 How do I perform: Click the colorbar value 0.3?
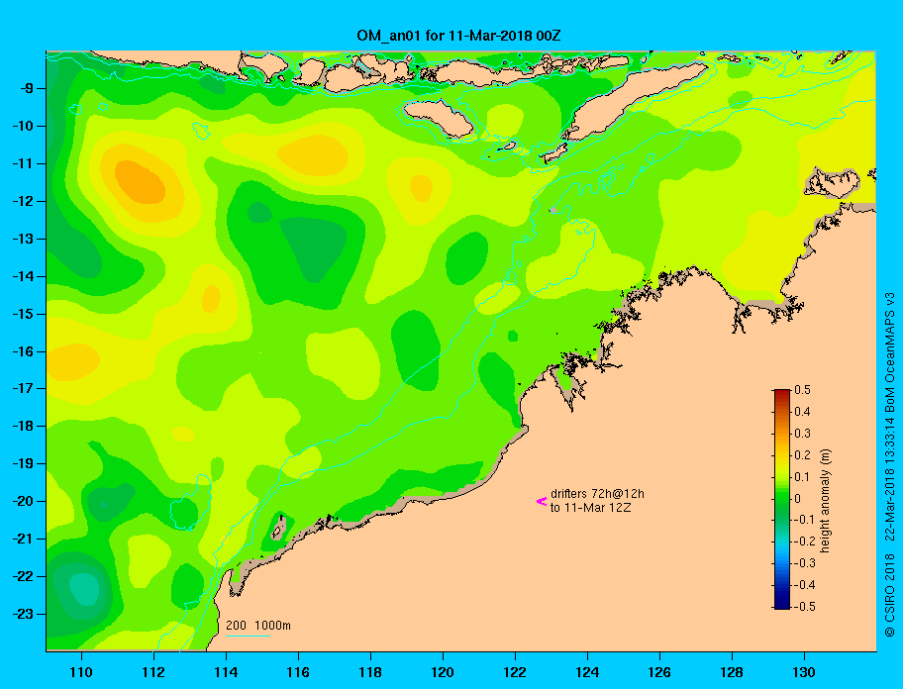(x=803, y=434)
